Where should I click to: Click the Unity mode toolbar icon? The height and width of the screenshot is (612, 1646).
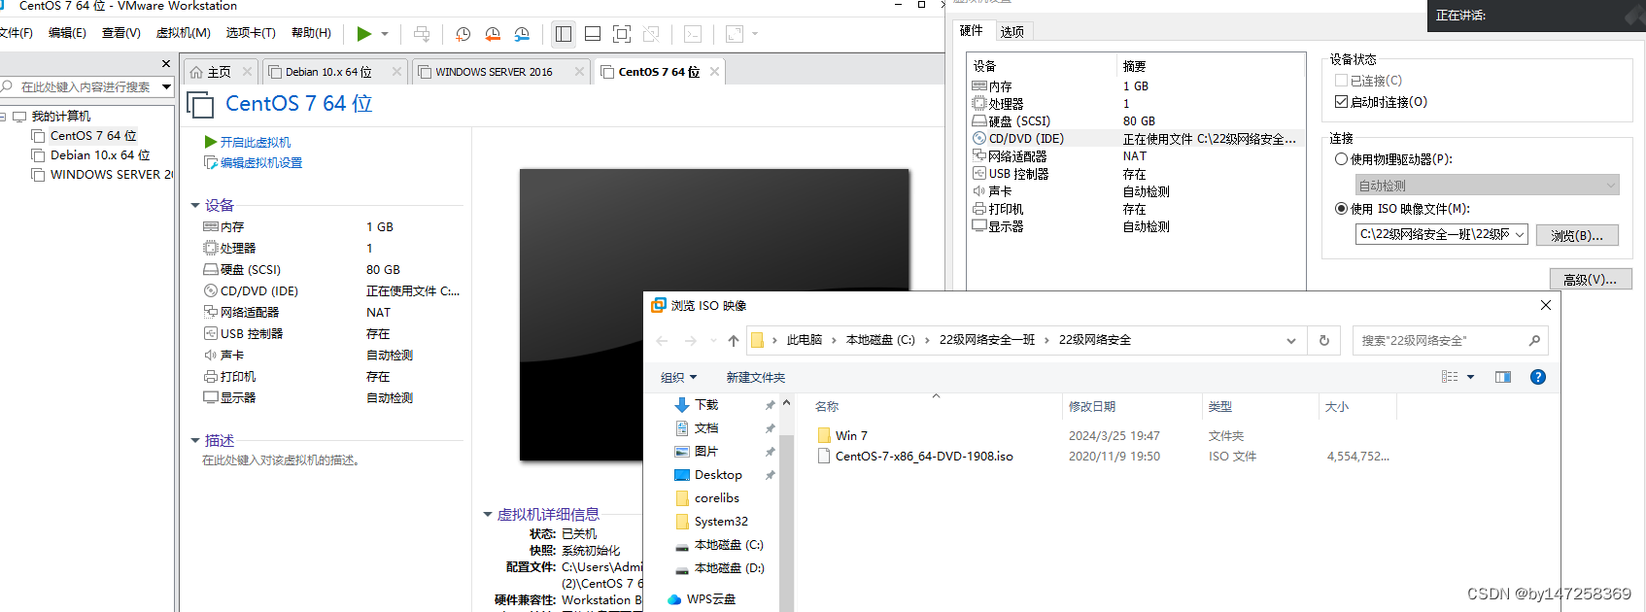tap(651, 34)
